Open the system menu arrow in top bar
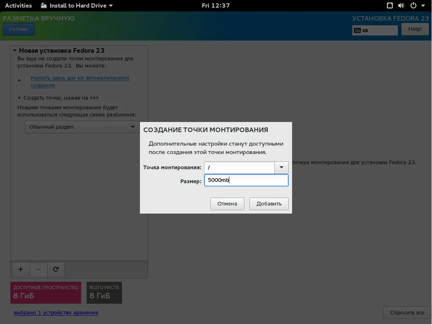 [423, 5]
